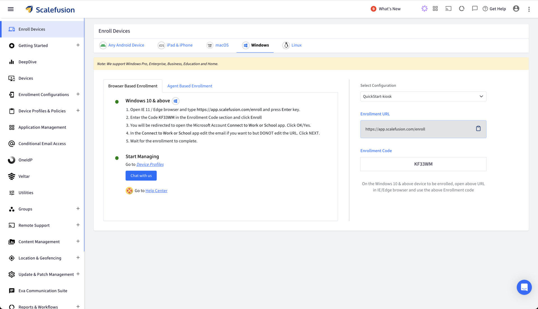Expand the Location & Geofencing section
The image size is (538, 309).
coord(78,257)
